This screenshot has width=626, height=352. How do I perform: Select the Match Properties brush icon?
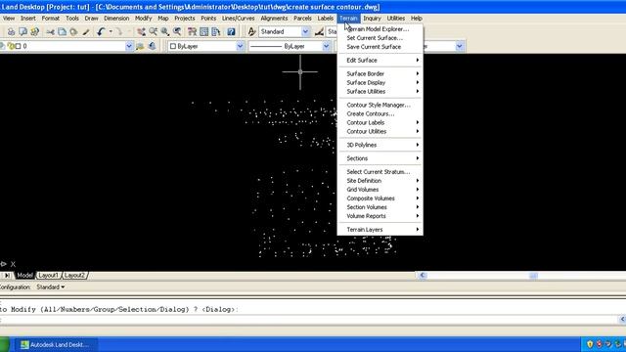[86, 32]
